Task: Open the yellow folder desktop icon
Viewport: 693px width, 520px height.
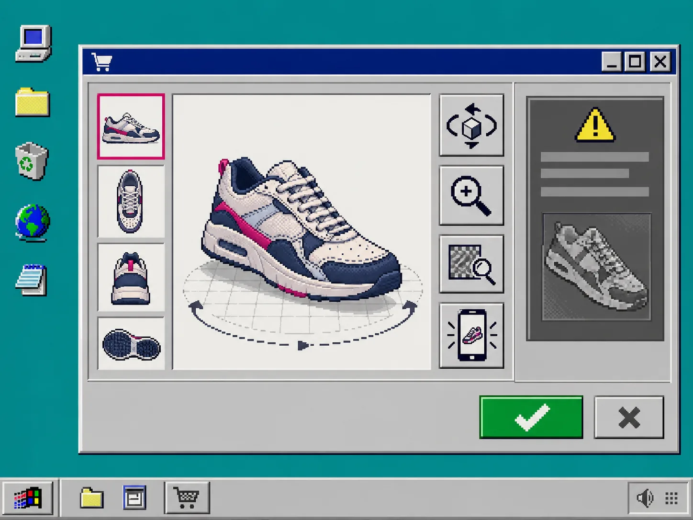Action: pyautogui.click(x=32, y=102)
